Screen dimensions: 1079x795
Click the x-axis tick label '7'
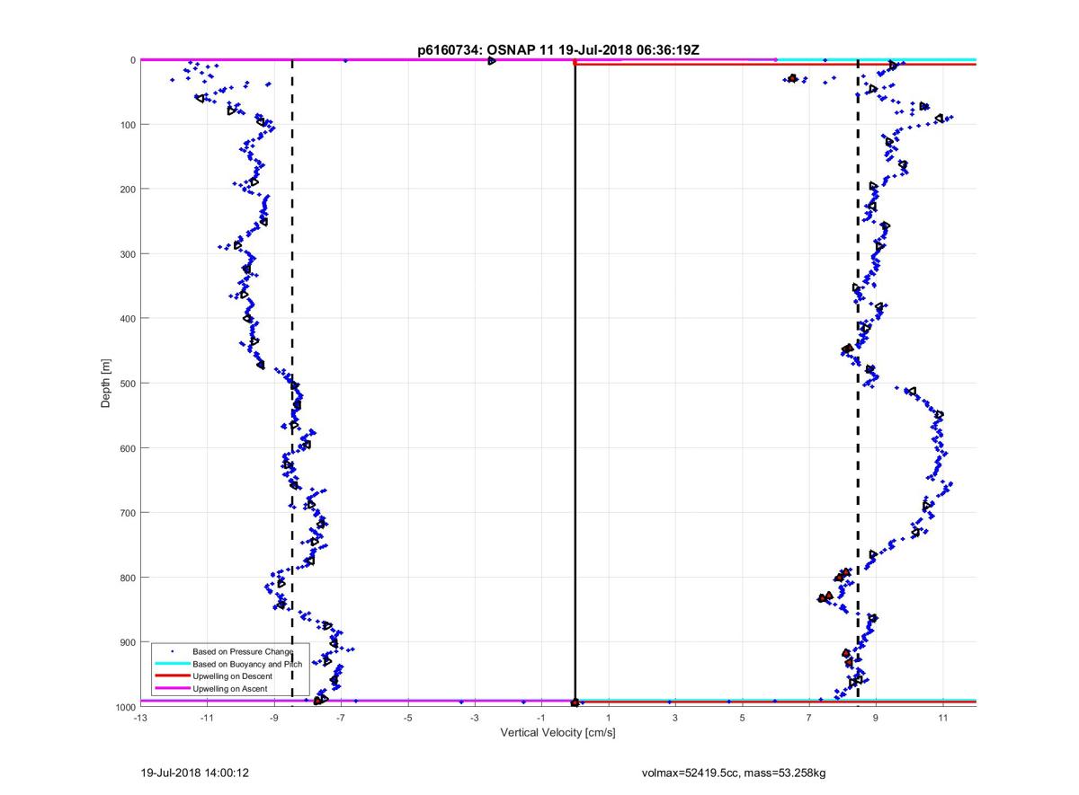pos(809,717)
